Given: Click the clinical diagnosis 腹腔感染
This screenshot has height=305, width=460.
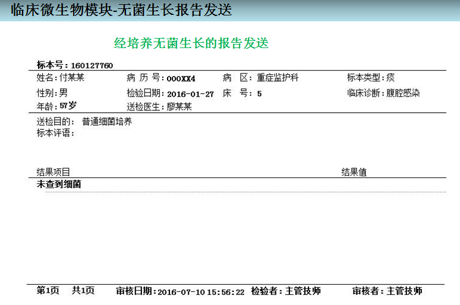Looking at the screenshot, I should [403, 93].
